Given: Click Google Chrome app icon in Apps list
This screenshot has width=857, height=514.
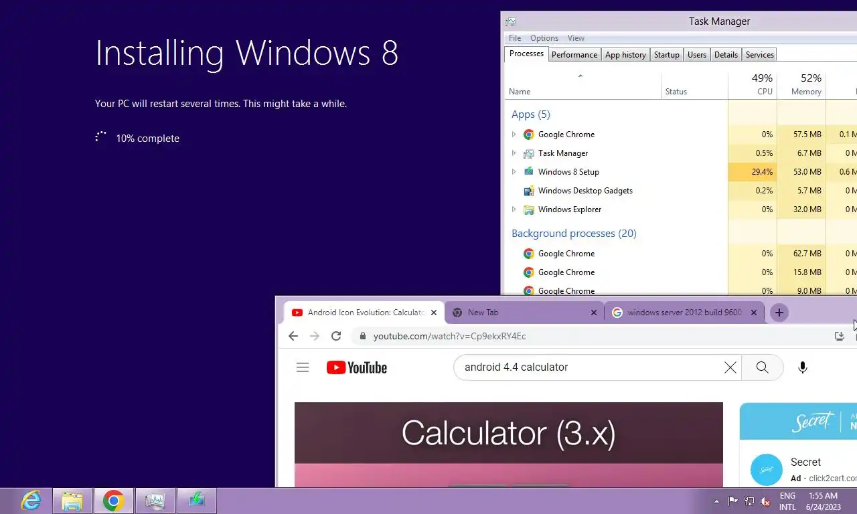Looking at the screenshot, I should pos(529,135).
